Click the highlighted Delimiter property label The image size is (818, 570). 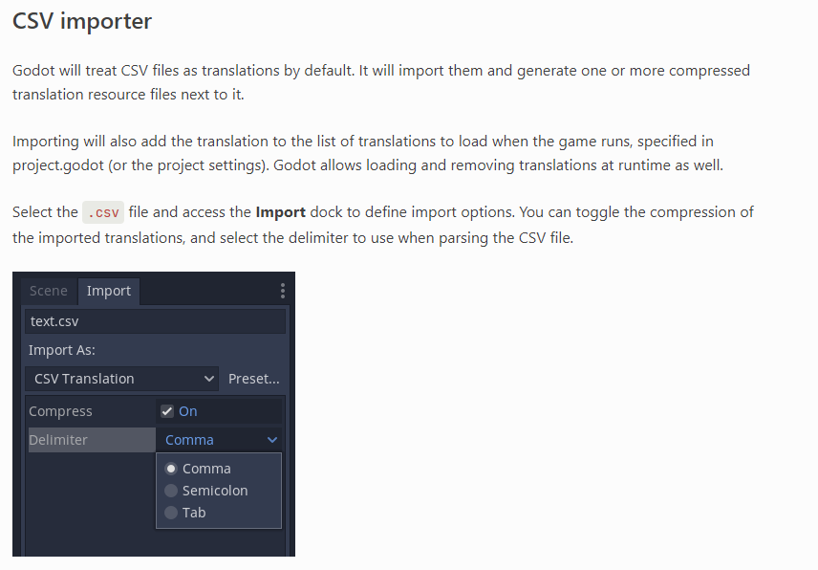(x=59, y=440)
